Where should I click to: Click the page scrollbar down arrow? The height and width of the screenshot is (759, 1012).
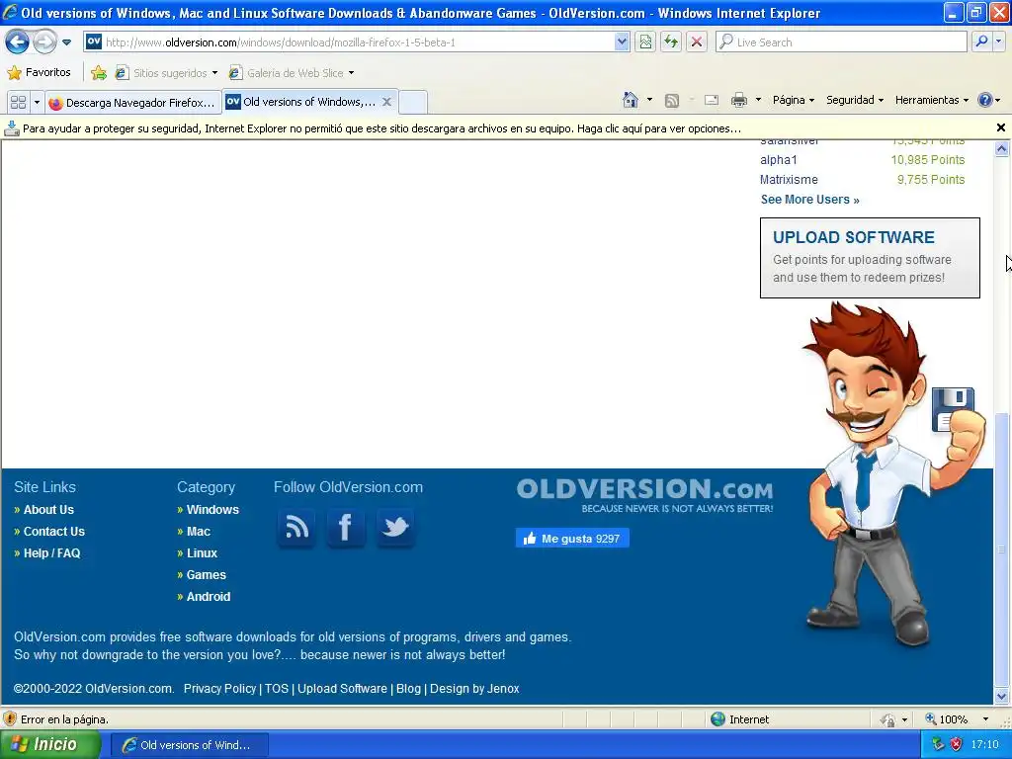(x=1002, y=696)
